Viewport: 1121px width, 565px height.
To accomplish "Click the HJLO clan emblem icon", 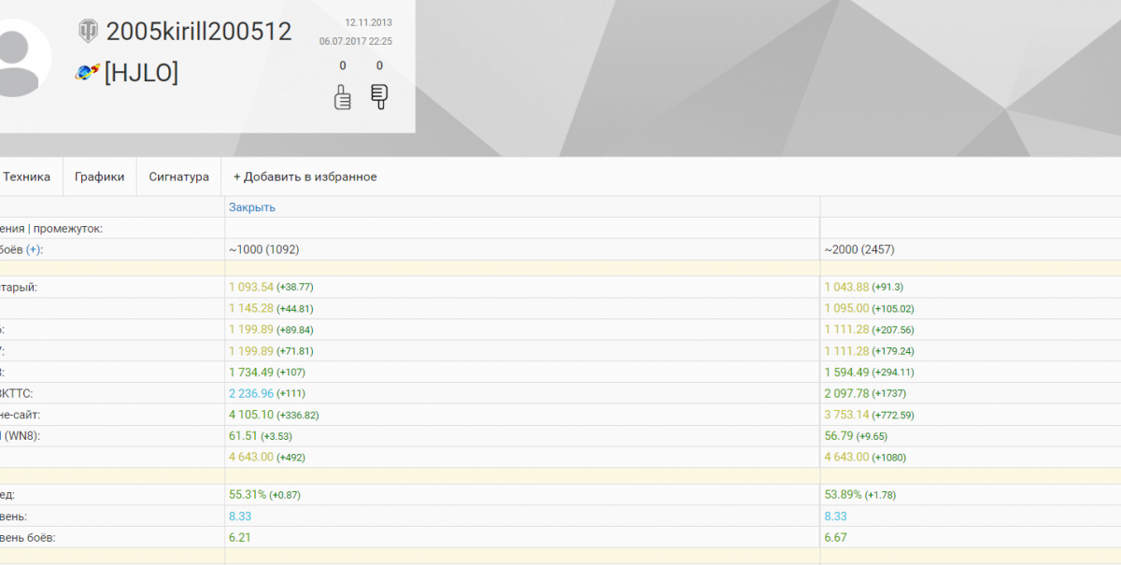I will pyautogui.click(x=87, y=72).
